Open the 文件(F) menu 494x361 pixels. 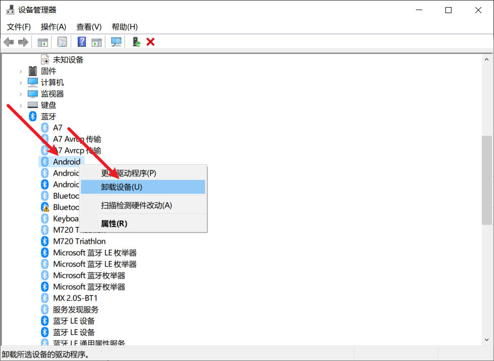19,27
